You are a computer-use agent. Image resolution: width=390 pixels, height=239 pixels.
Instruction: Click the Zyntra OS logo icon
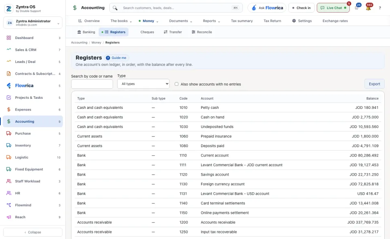pos(9,9)
